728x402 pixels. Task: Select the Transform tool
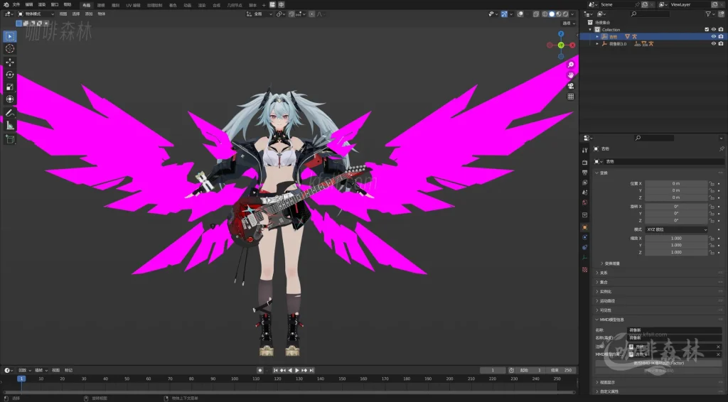pyautogui.click(x=10, y=99)
